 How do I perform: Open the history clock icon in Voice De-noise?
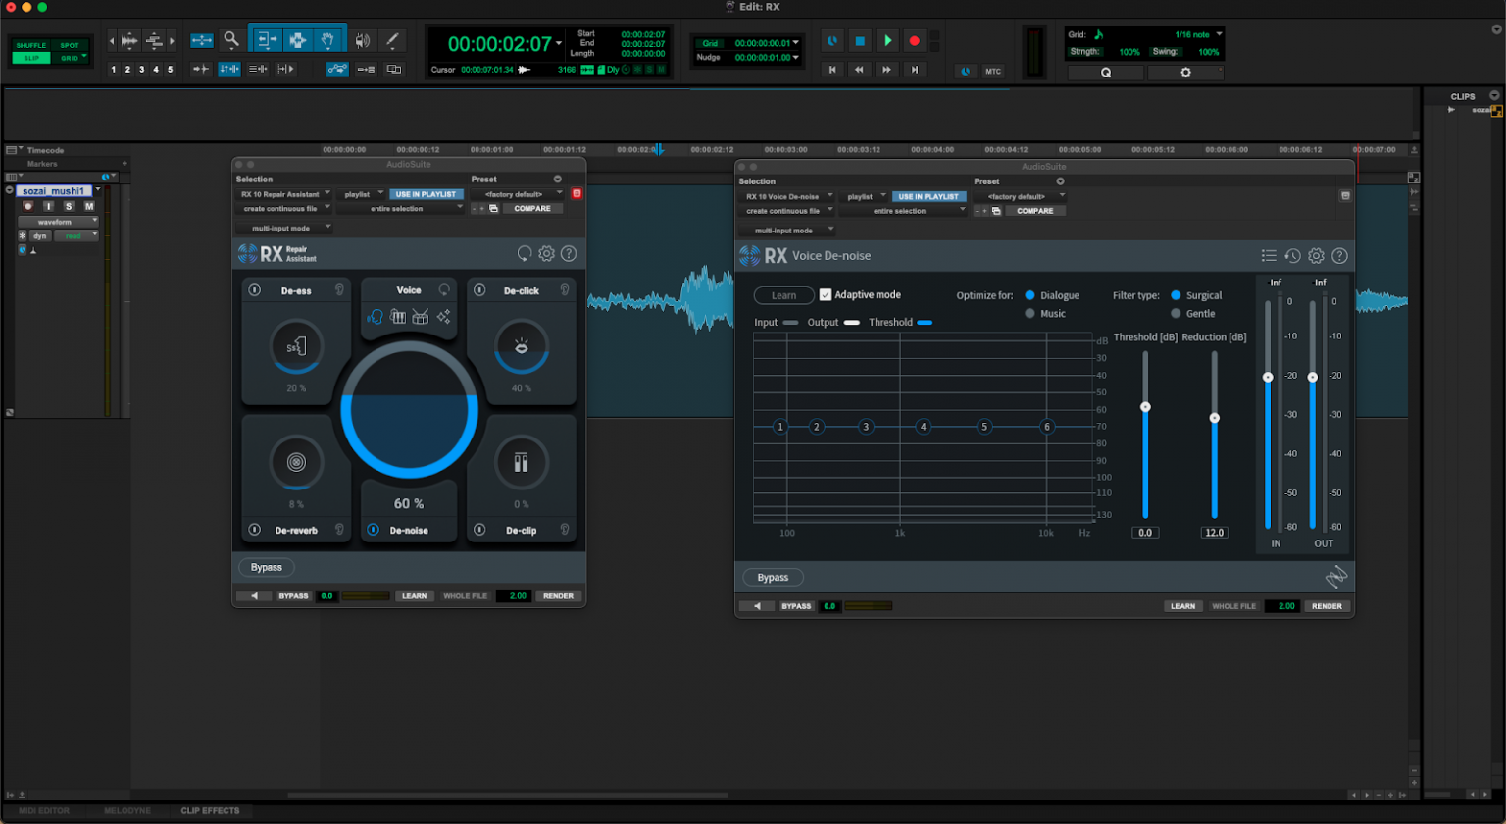[1290, 255]
